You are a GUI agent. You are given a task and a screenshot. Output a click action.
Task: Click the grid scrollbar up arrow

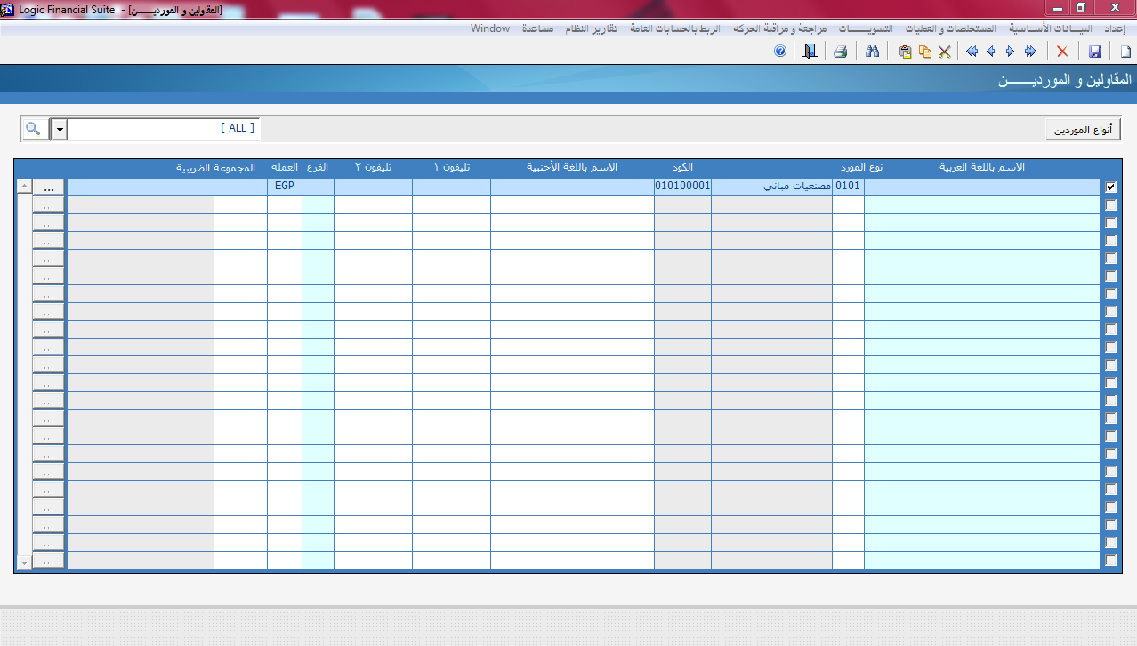[x=24, y=187]
